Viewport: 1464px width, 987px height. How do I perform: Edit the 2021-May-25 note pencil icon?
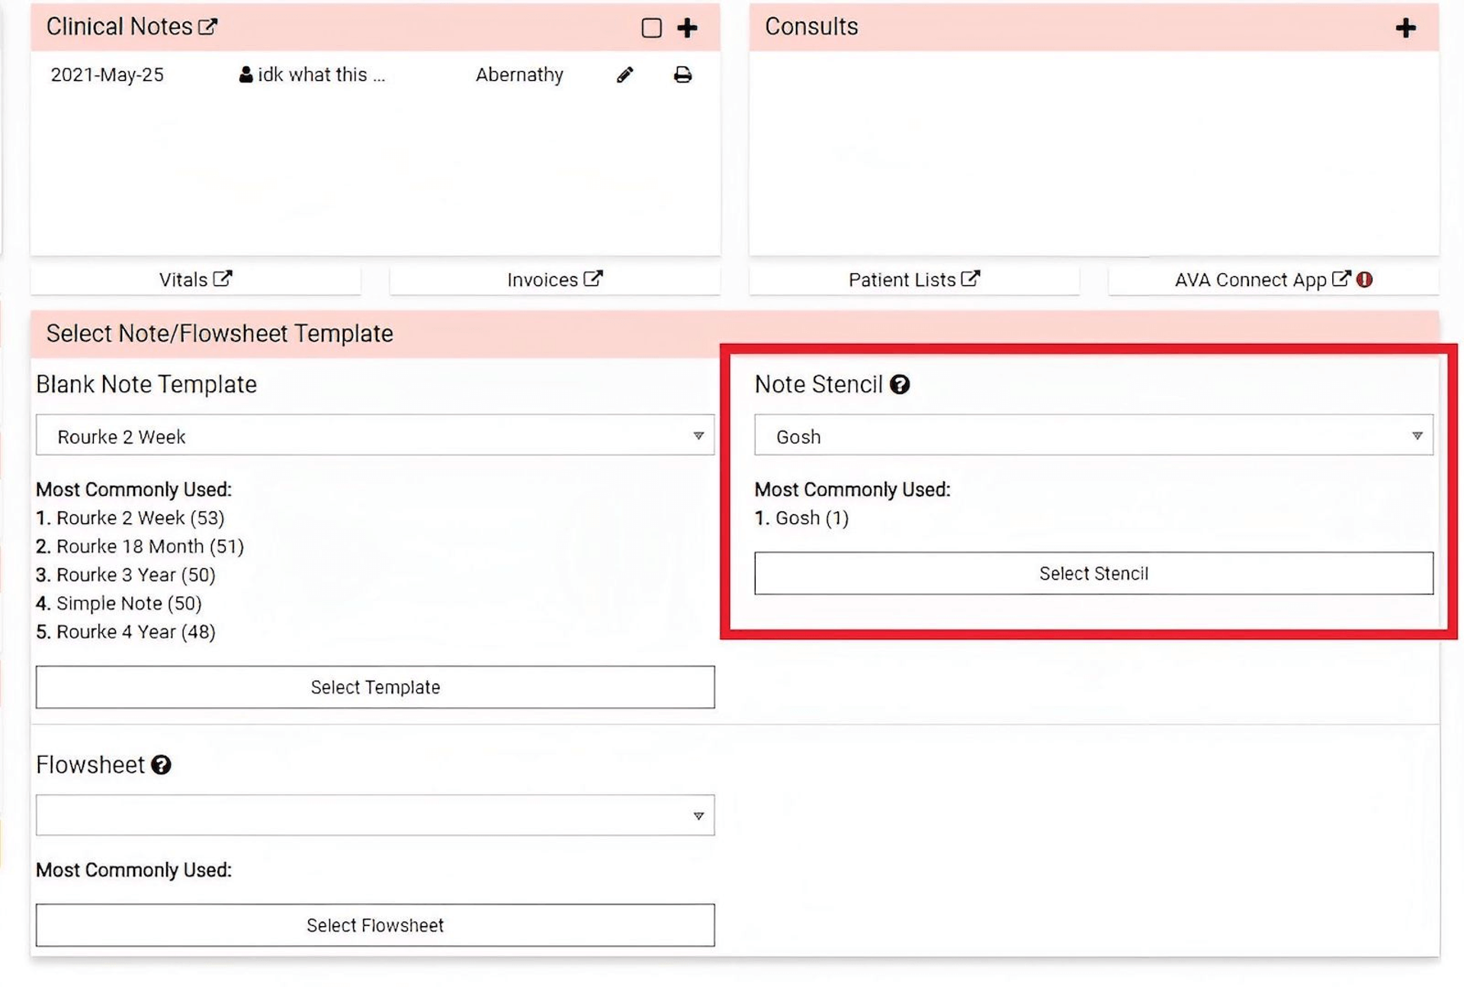pyautogui.click(x=624, y=75)
